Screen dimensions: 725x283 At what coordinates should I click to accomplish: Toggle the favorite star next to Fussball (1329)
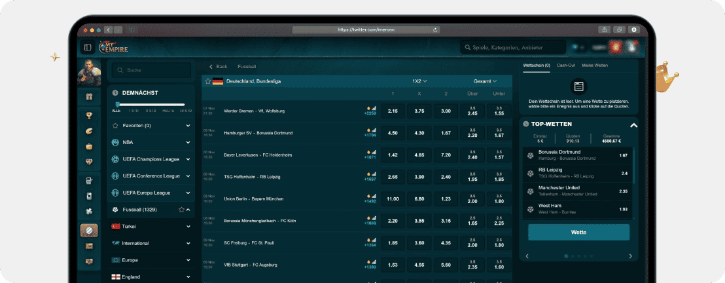[x=181, y=210]
